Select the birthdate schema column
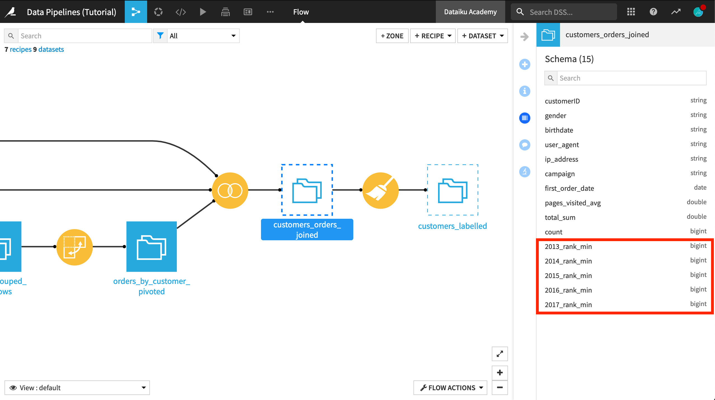This screenshot has height=400, width=715. click(x=626, y=130)
